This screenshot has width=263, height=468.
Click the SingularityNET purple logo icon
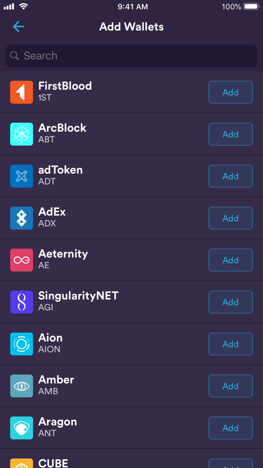point(21,302)
